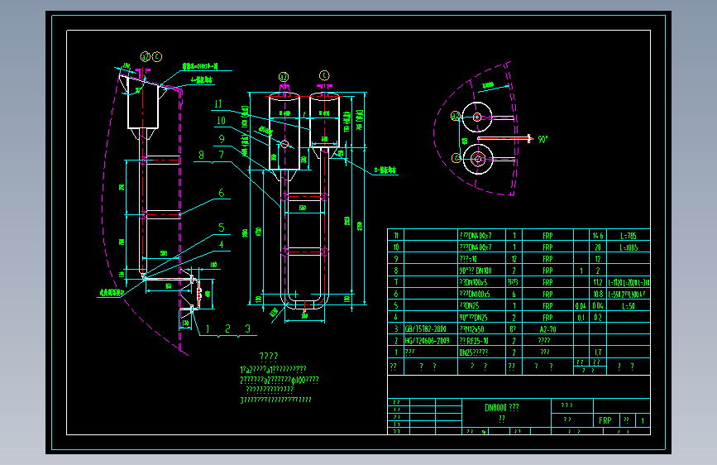Select the '0.1' unit weight in row 4

[581, 318]
